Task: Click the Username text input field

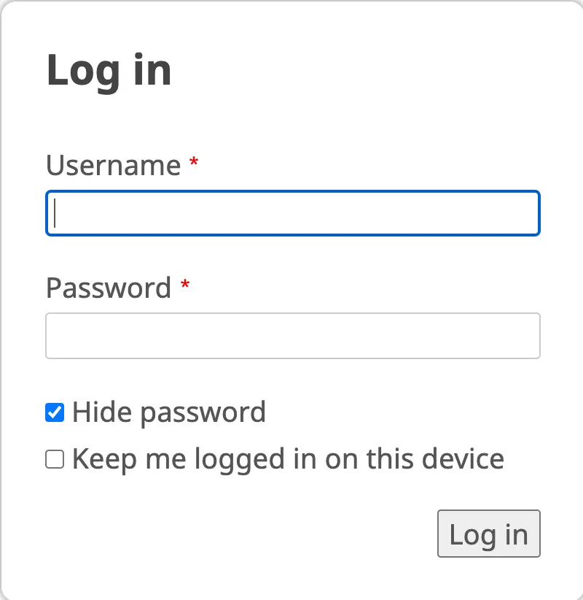Action: (292, 213)
